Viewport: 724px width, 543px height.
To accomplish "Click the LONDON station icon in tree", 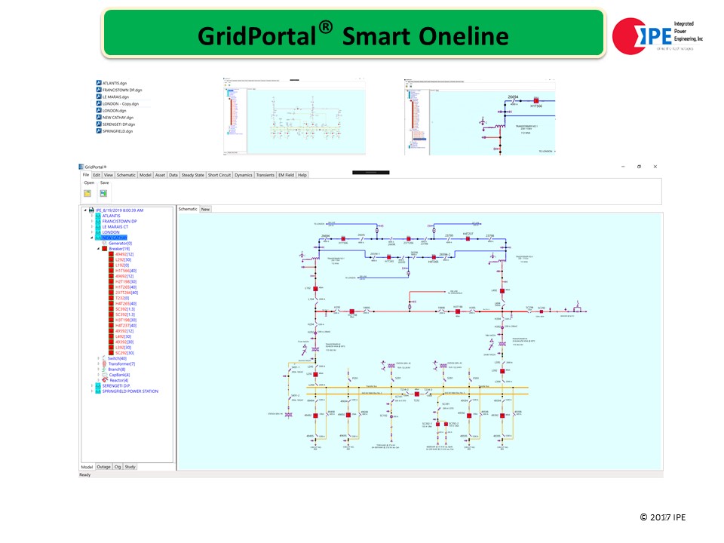I will [98, 232].
